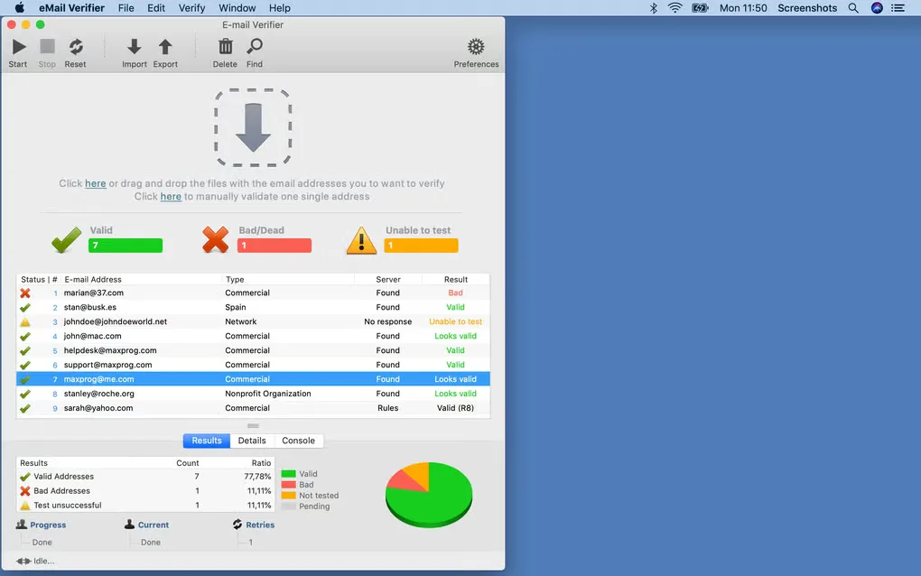Switch to the Console tab
Viewport: 921px width, 576px height.
click(298, 441)
